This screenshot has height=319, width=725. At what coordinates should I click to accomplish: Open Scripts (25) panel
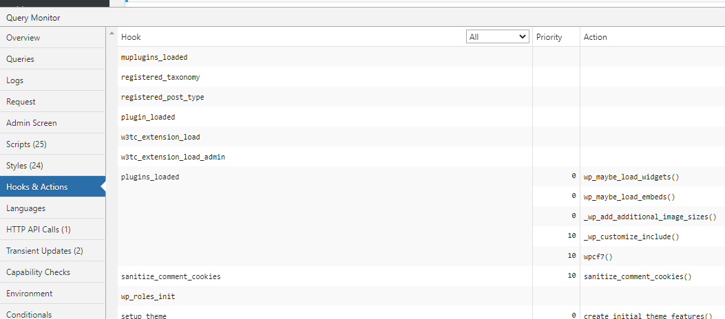coord(53,144)
